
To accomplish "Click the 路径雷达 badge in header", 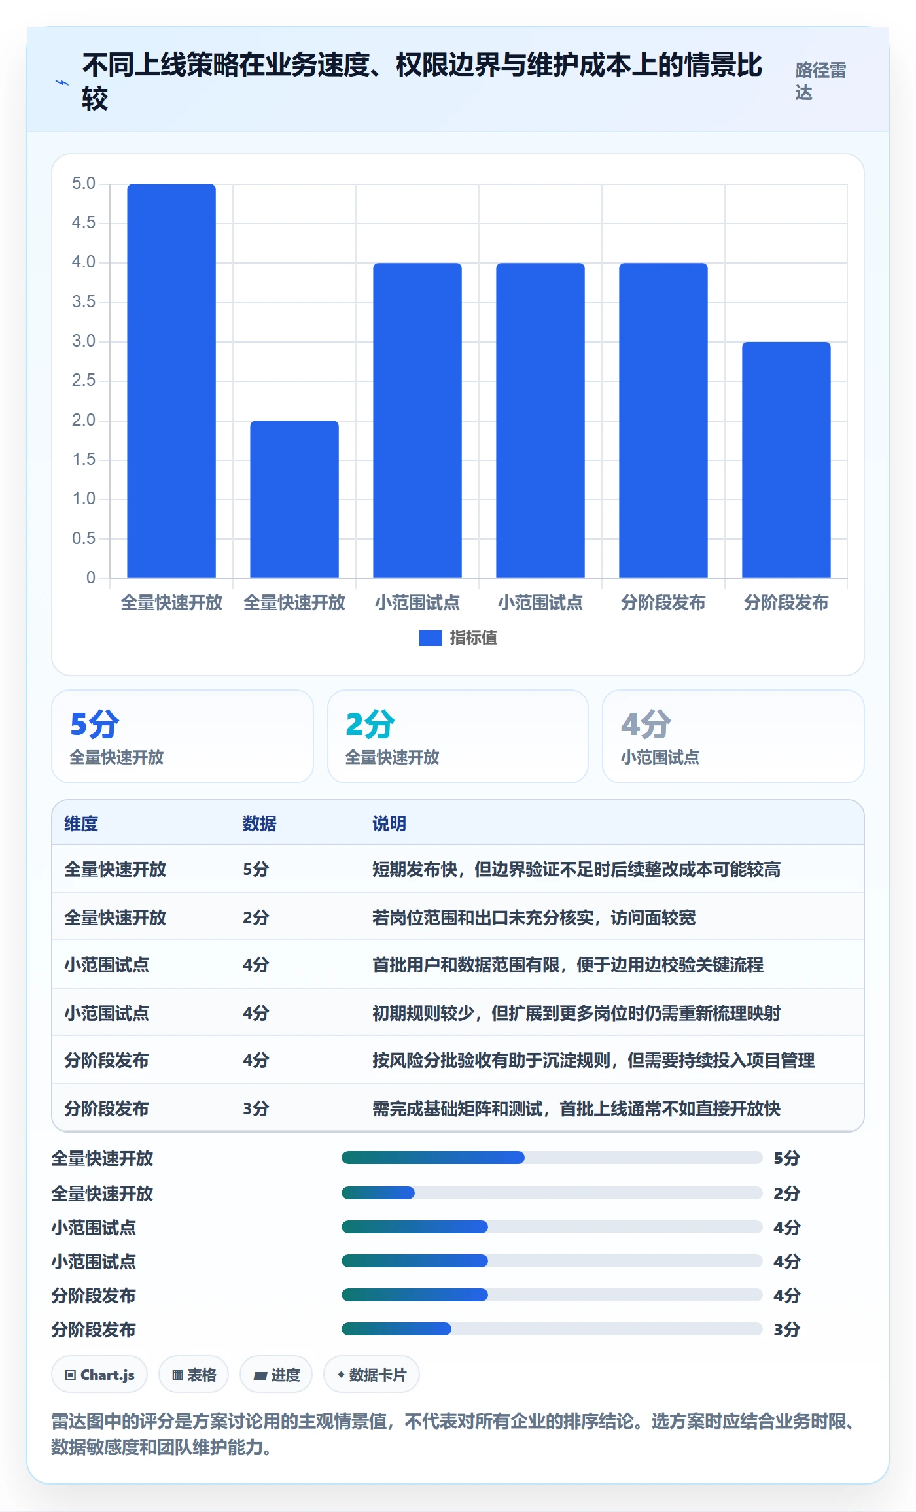I will (x=821, y=81).
